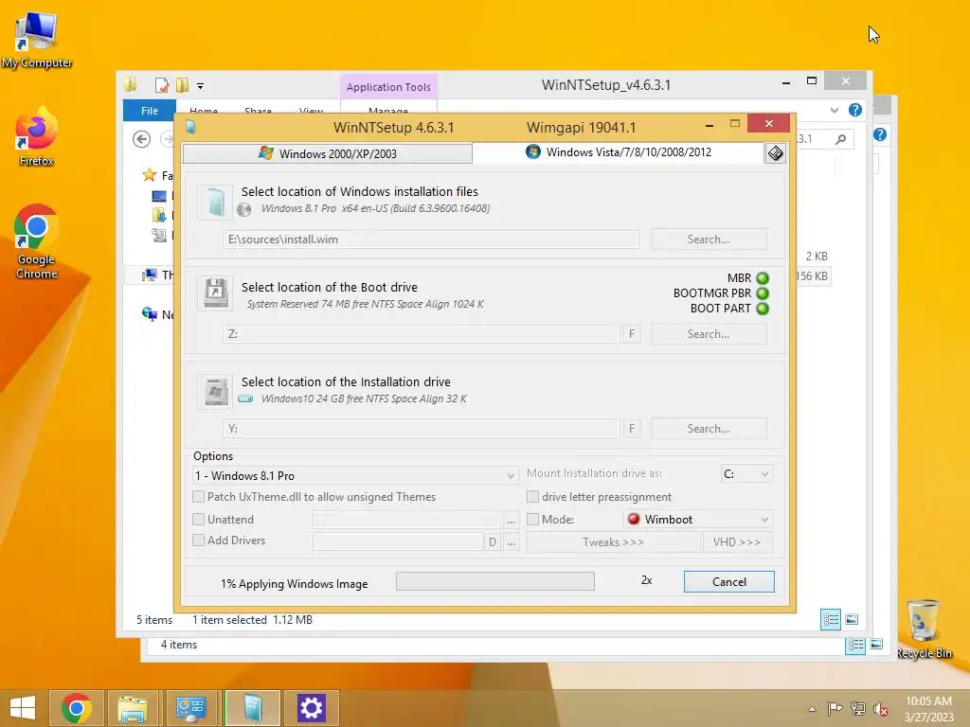
Task: Enable Patch UxTheme.dll checkbox
Action: [x=199, y=496]
